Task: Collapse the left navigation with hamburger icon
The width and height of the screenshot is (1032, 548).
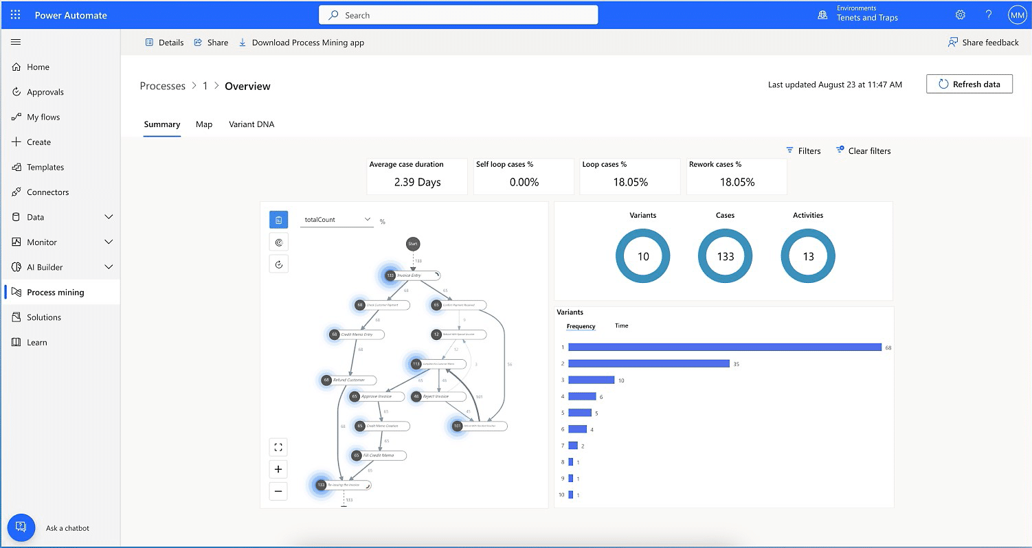Action: coord(16,42)
